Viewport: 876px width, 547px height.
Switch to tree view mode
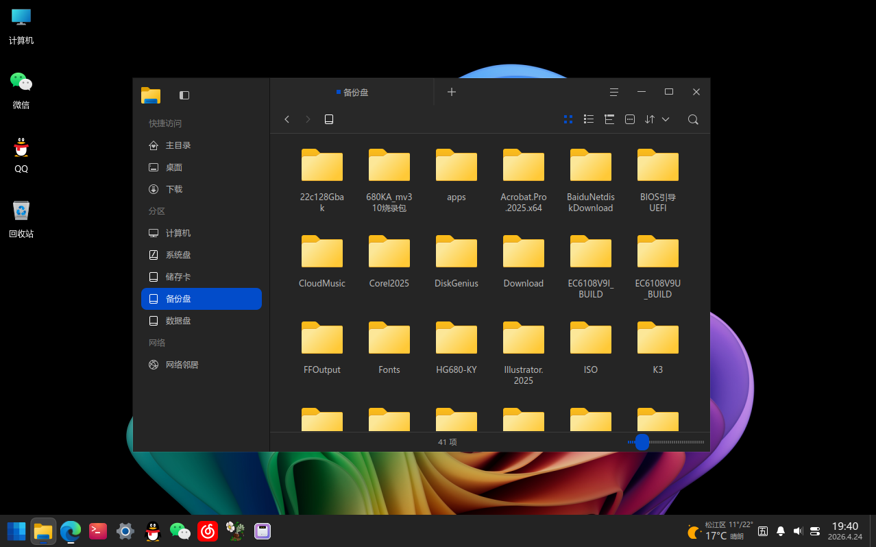pyautogui.click(x=609, y=119)
